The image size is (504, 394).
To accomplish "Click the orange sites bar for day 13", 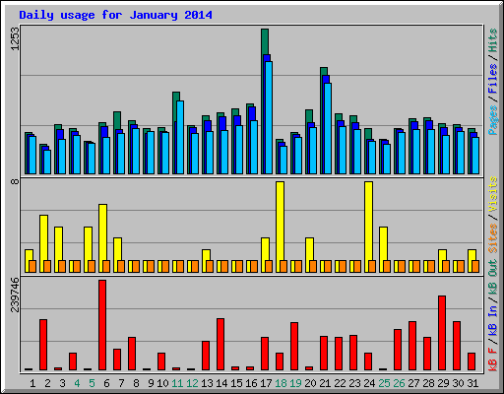I will [210, 266].
